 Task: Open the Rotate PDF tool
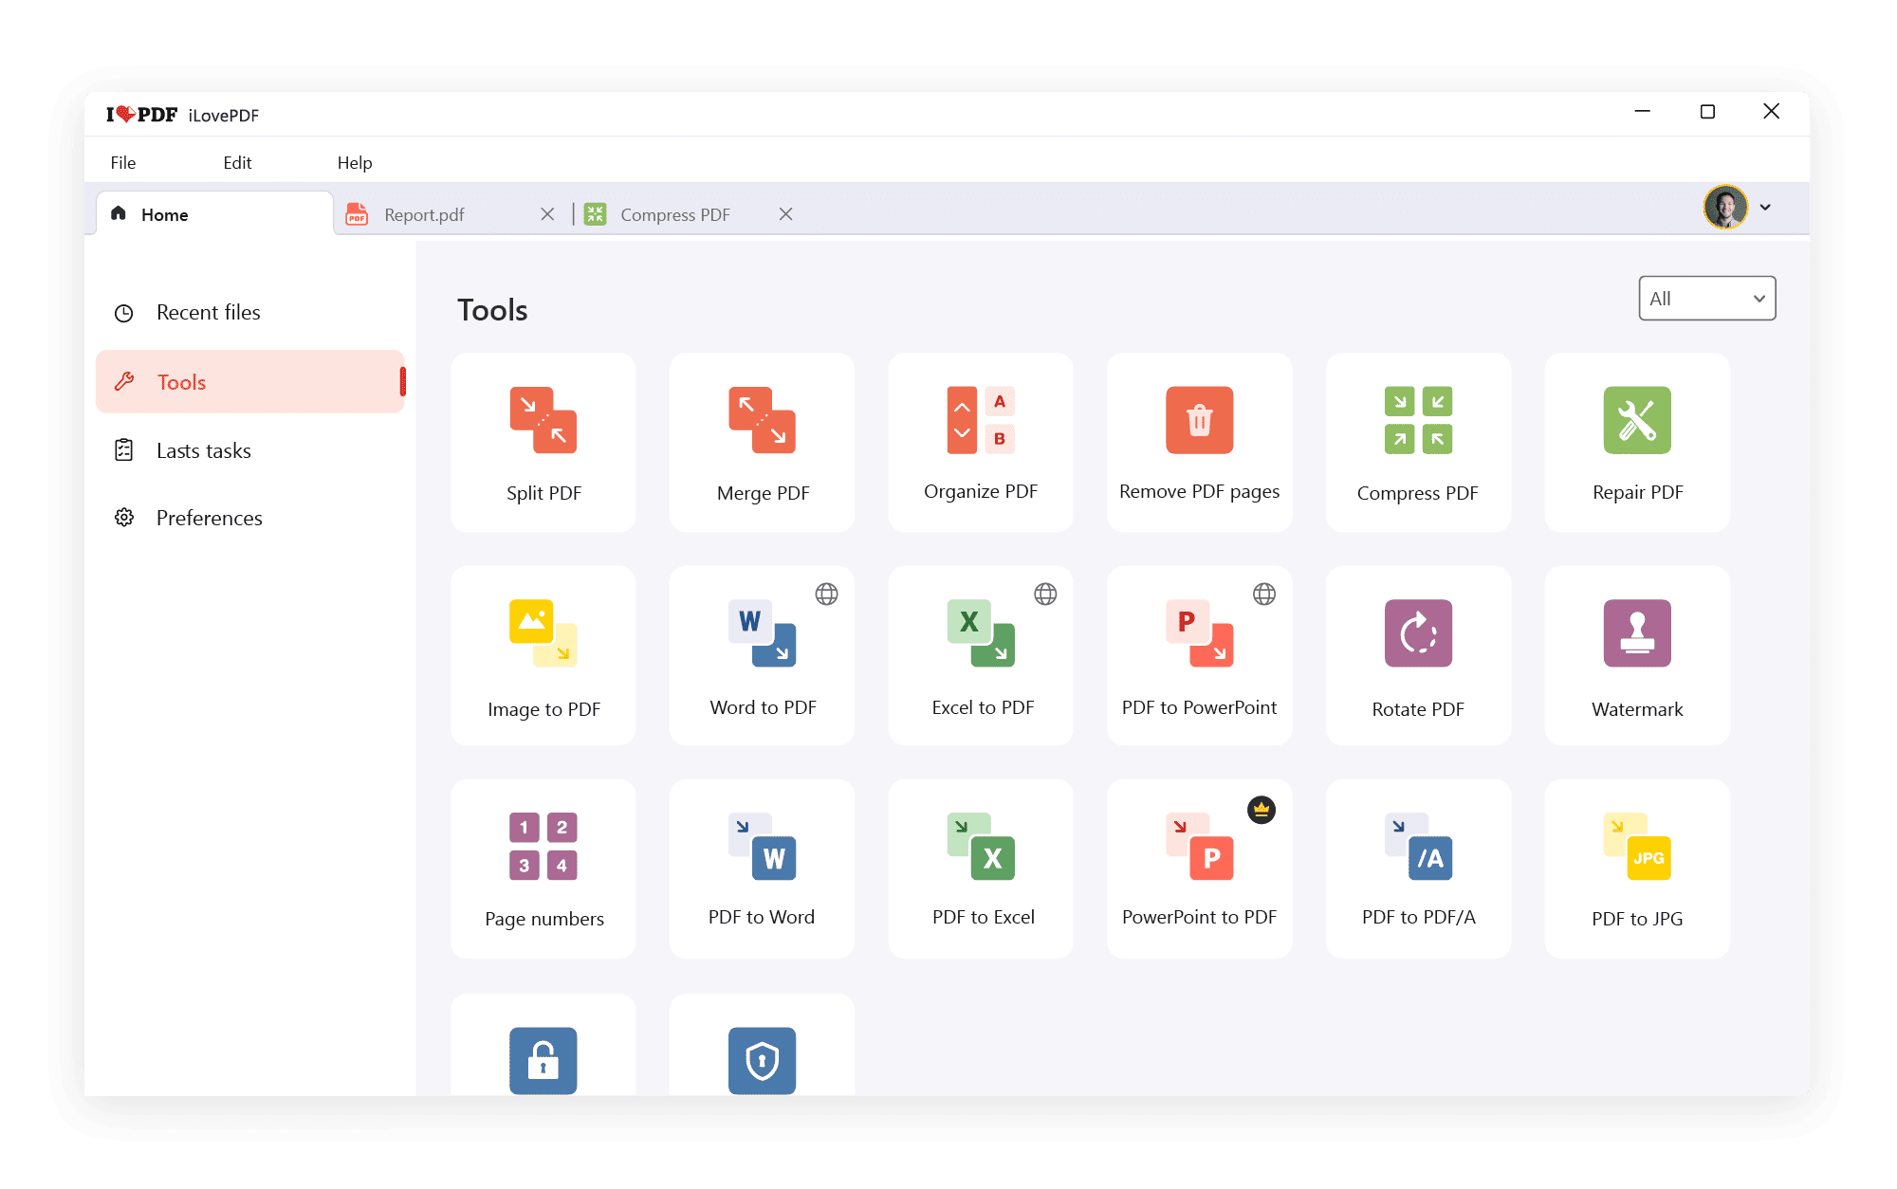click(x=1418, y=655)
